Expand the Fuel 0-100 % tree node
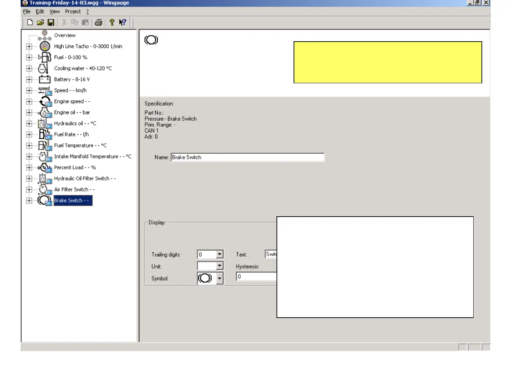The width and height of the screenshot is (511, 382). coord(29,57)
